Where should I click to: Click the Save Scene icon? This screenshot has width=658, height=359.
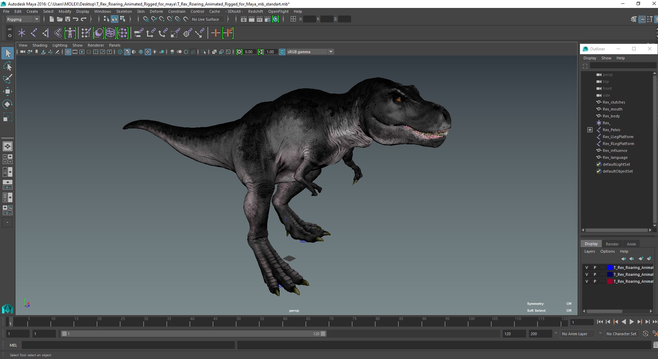pos(68,19)
